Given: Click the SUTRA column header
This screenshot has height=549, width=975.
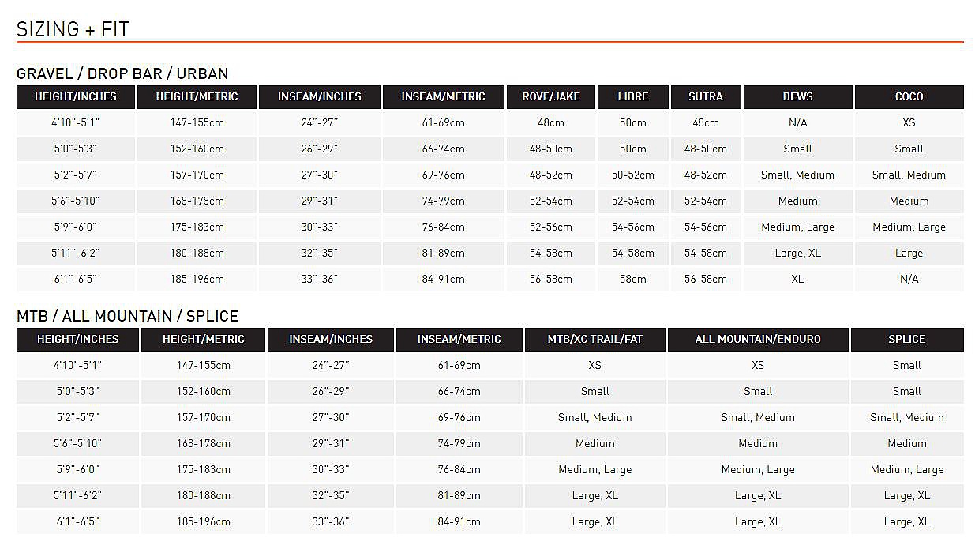Looking at the screenshot, I should click(705, 96).
